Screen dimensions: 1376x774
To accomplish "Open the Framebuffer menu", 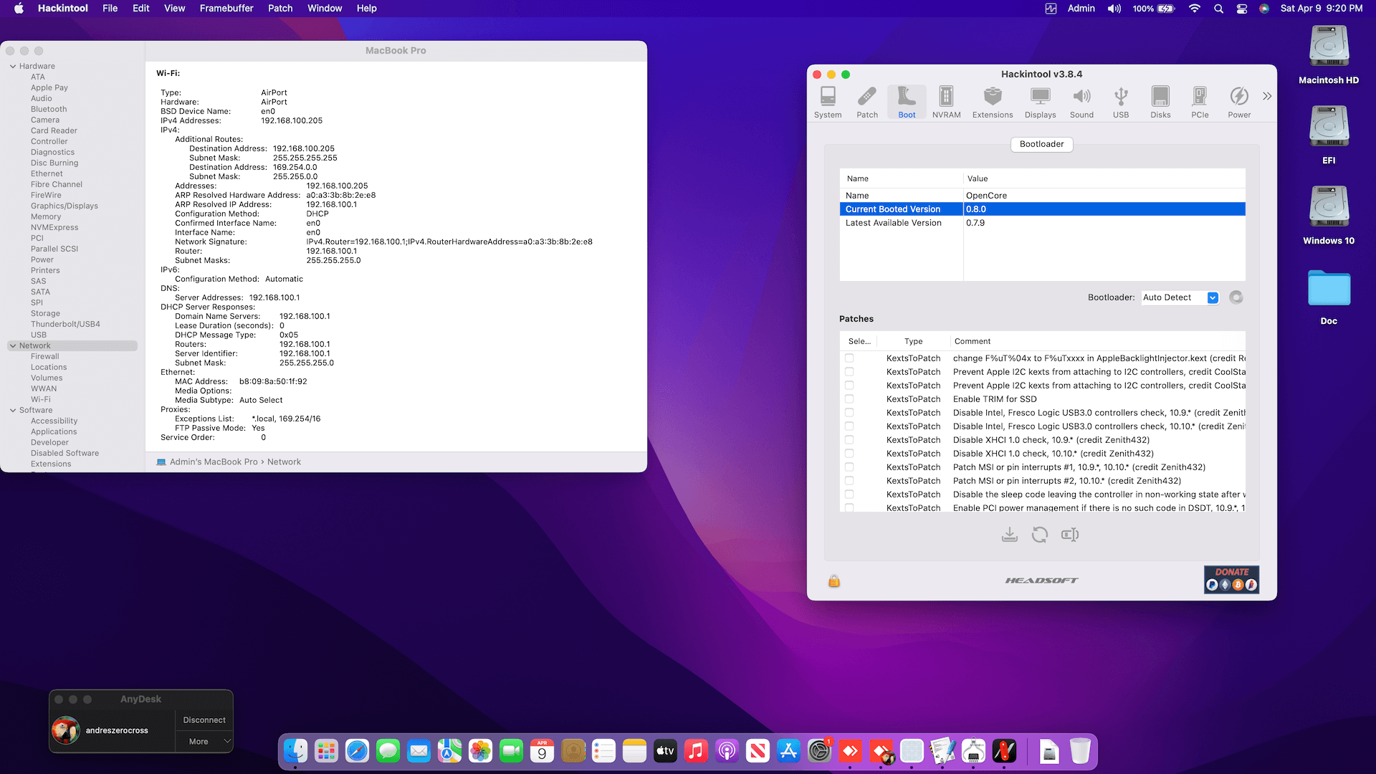I will pyautogui.click(x=226, y=9).
